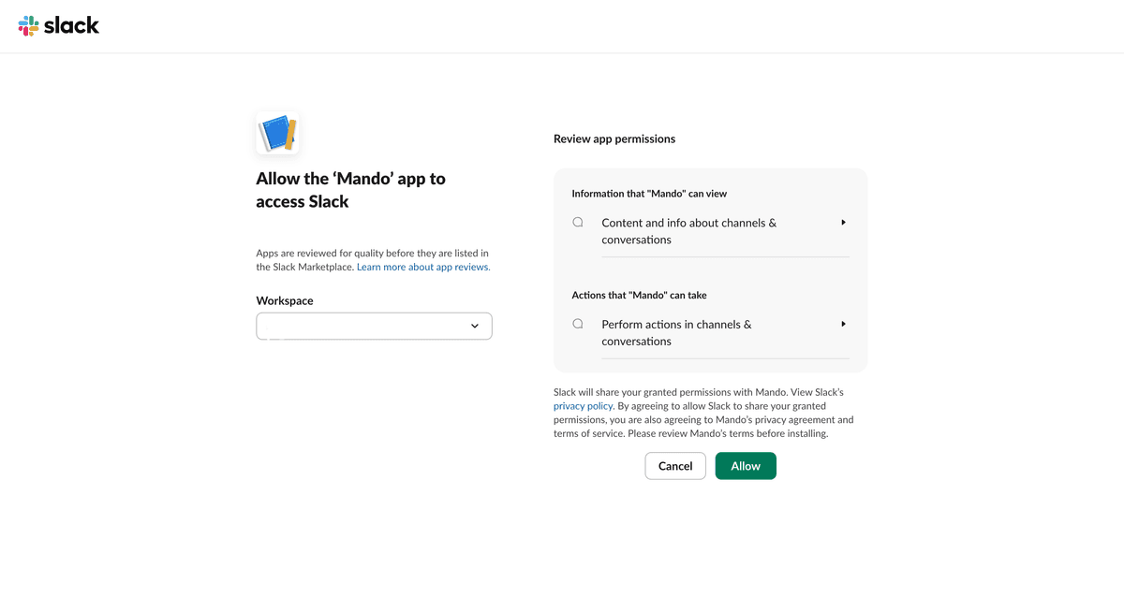Click 'Information that "Mando" can view' heading

pyautogui.click(x=649, y=194)
